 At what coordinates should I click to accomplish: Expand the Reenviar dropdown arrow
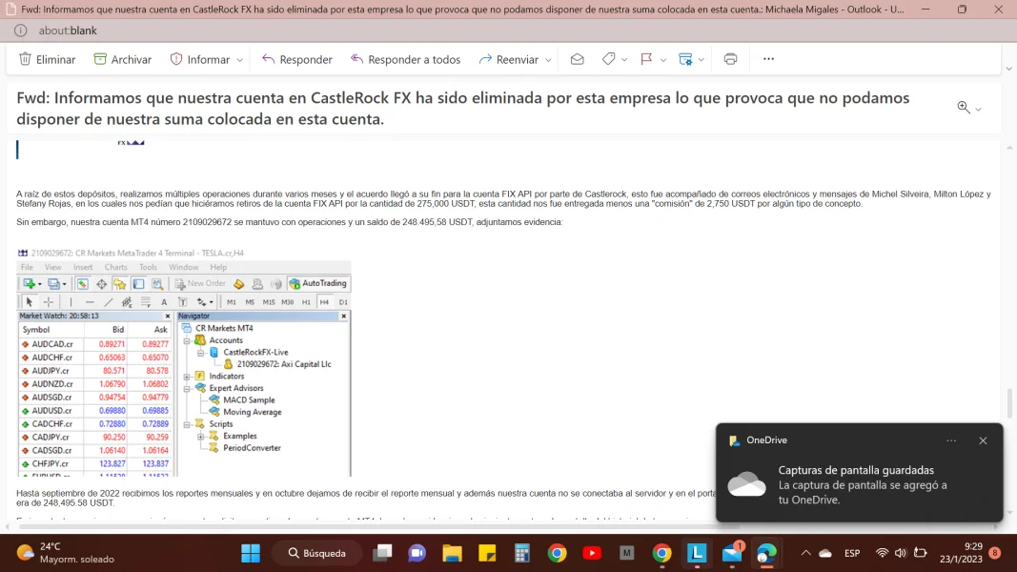pyautogui.click(x=548, y=60)
